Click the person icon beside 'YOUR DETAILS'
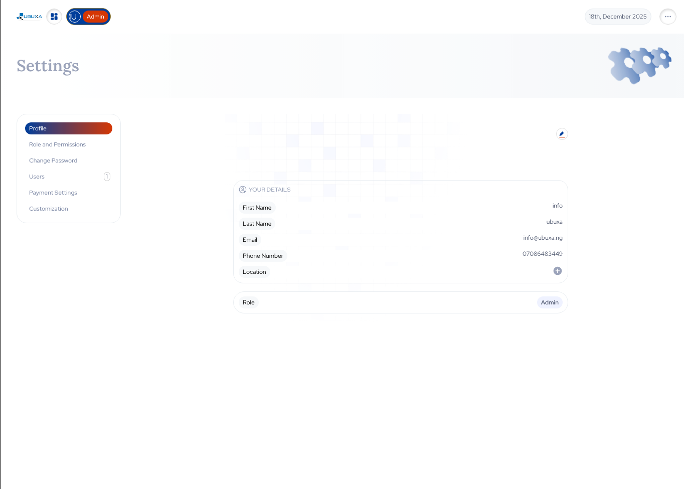The height and width of the screenshot is (489, 684). [243, 190]
